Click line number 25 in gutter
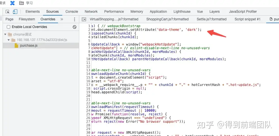279x136 pixels. click(x=88, y=114)
